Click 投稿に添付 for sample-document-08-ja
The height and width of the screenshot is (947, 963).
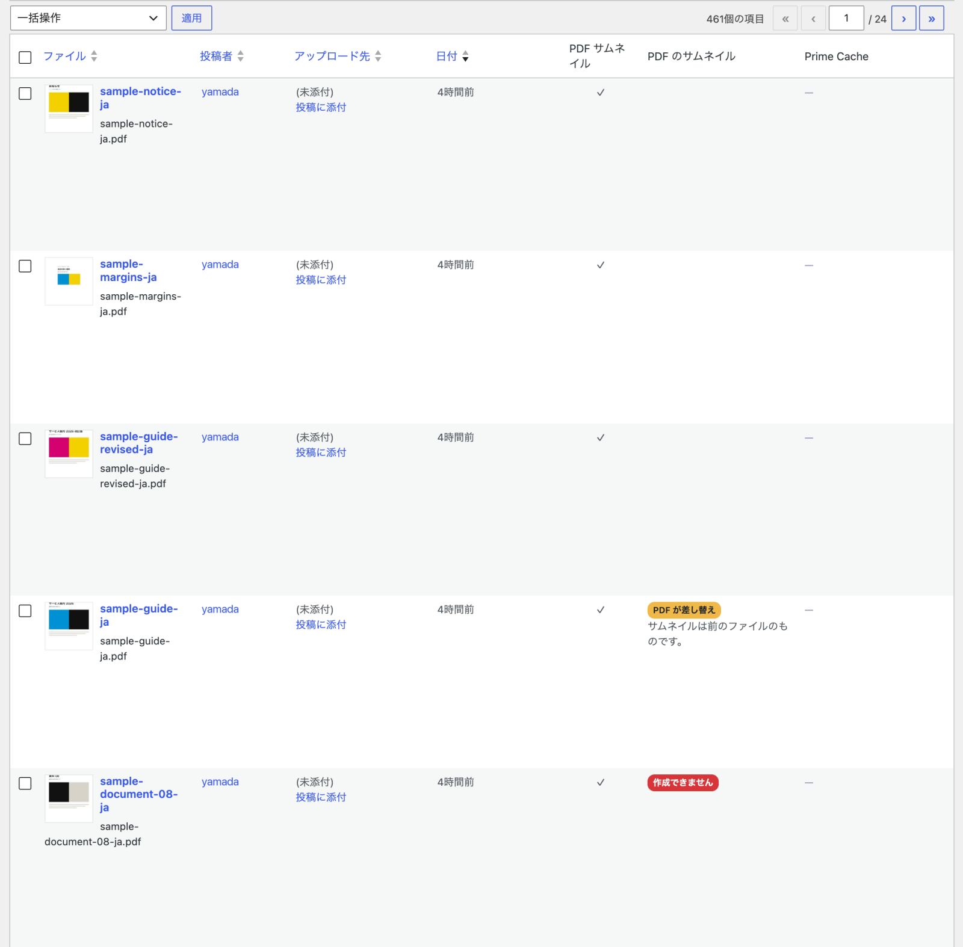(321, 797)
